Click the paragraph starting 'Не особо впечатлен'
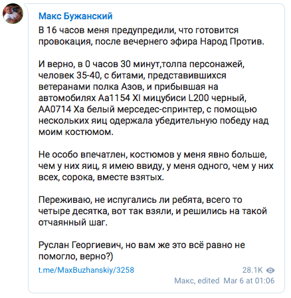291x298 pixels. point(156,166)
